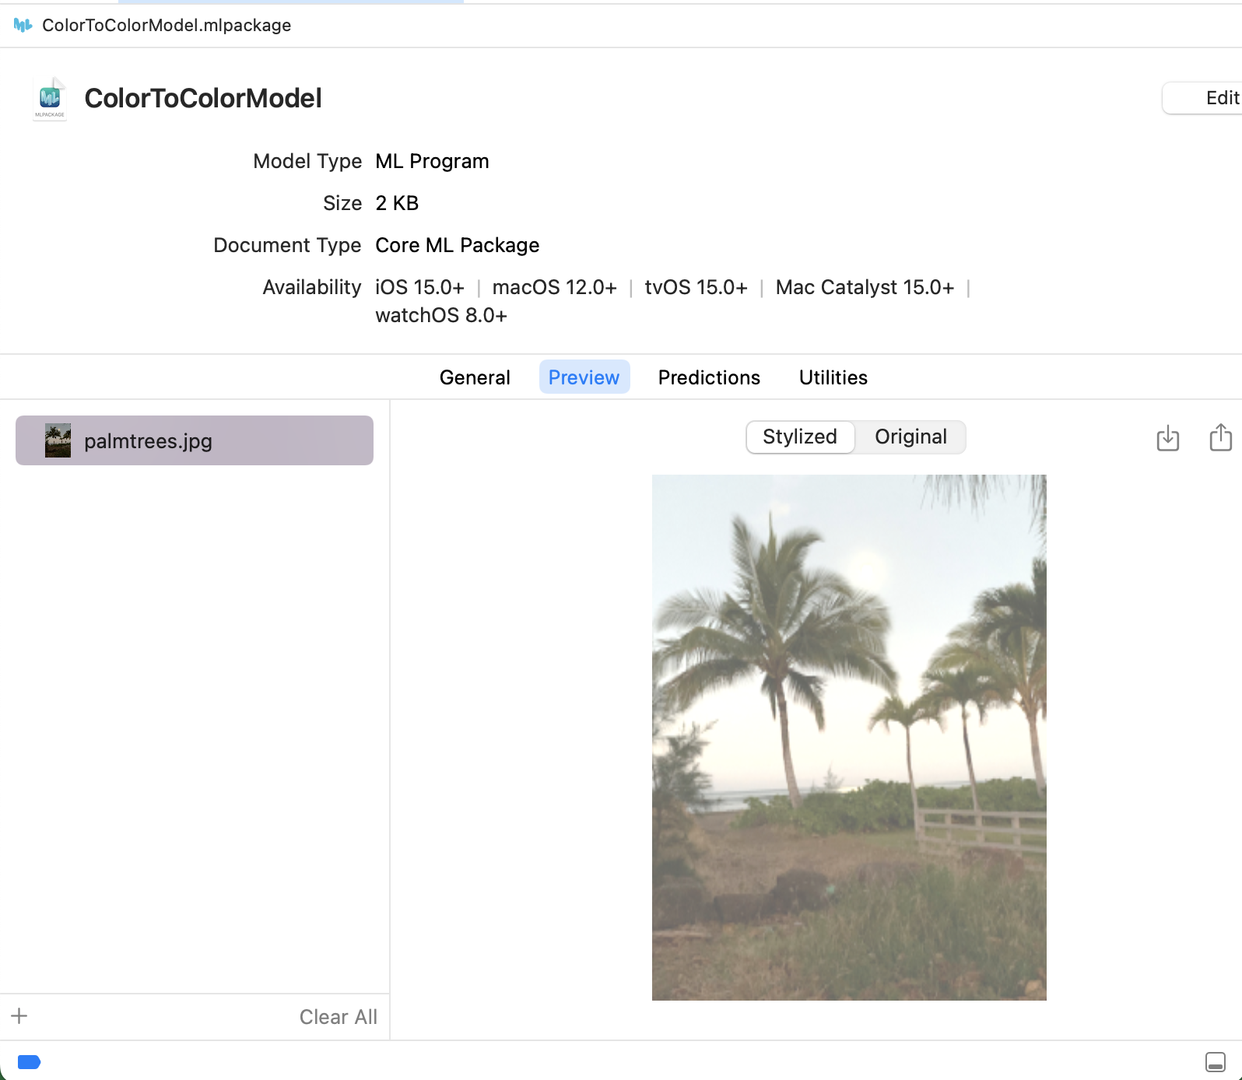Switch to the Utilities tab
1242x1080 pixels.
coord(833,377)
